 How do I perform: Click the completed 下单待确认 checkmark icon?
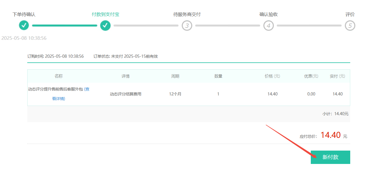coord(24,26)
